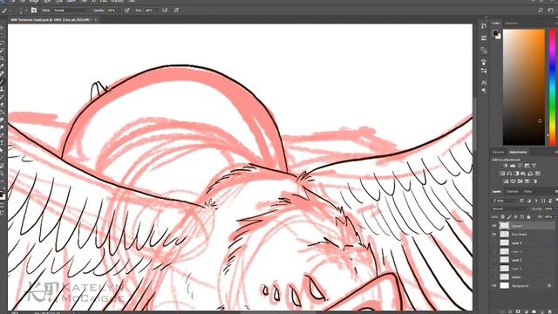The height and width of the screenshot is (314, 558).
Task: Open the Brush Settings panel from options bar
Action: (34, 10)
